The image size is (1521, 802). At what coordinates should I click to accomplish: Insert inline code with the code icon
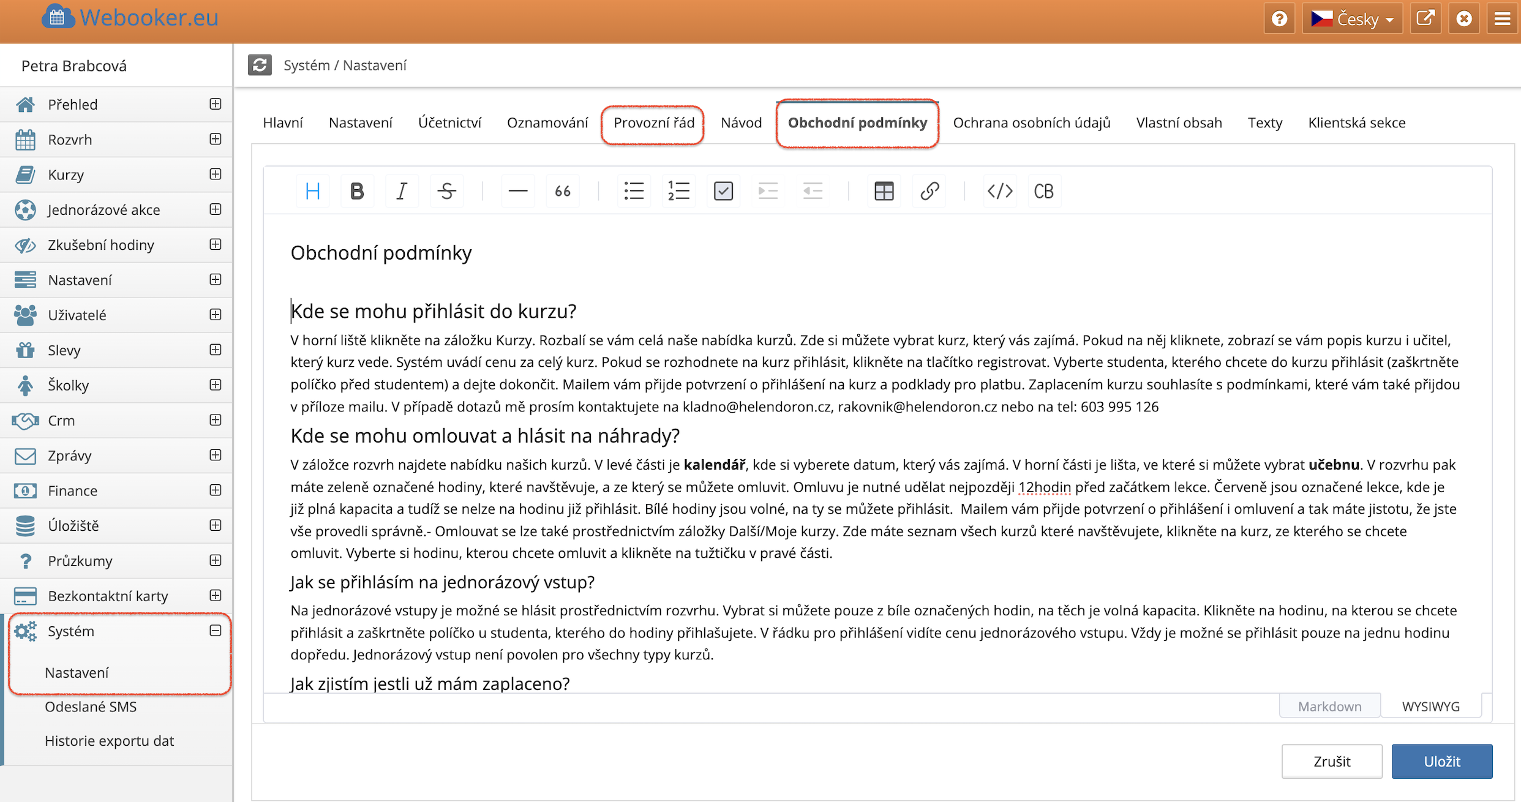pos(999,191)
